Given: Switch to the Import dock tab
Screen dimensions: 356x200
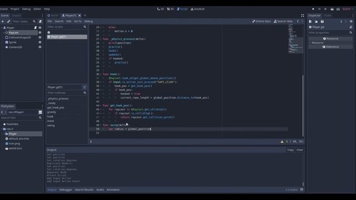Looking at the screenshot, I should click(16, 16).
